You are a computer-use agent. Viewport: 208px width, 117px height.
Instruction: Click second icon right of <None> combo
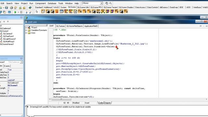tap(110, 3)
